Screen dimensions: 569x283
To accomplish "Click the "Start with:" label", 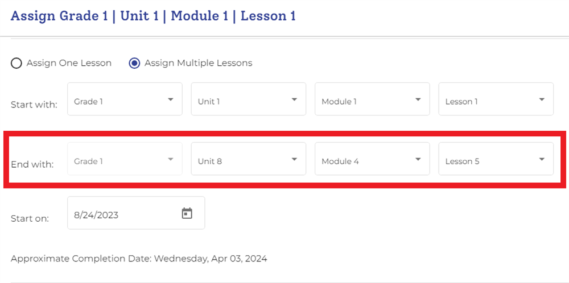I will click(x=34, y=105).
